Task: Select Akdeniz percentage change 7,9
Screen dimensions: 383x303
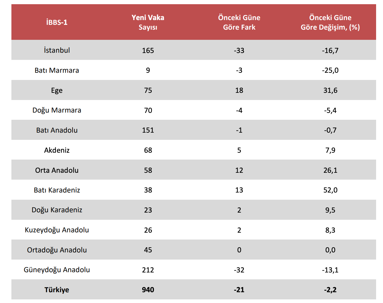Action: (x=330, y=150)
